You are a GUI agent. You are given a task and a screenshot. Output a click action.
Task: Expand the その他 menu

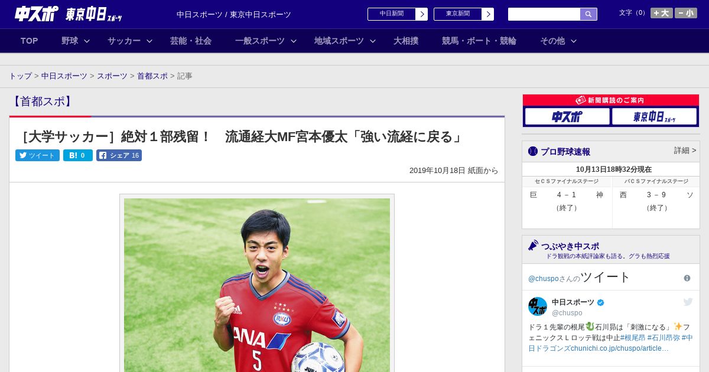(558, 41)
